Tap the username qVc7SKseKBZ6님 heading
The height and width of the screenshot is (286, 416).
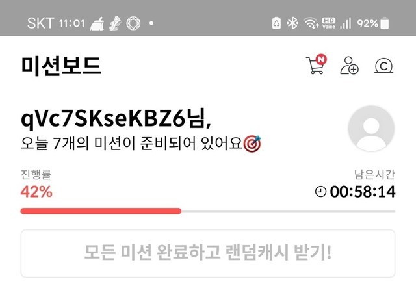(116, 119)
